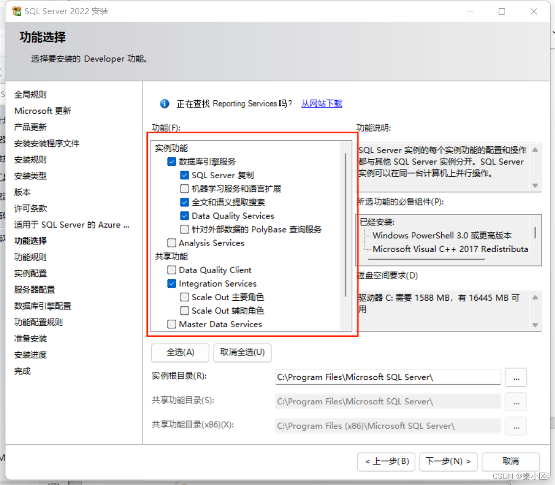Image resolution: width=555 pixels, height=485 pixels.
Task: Click the 实例功能 group heading
Action: (171, 148)
